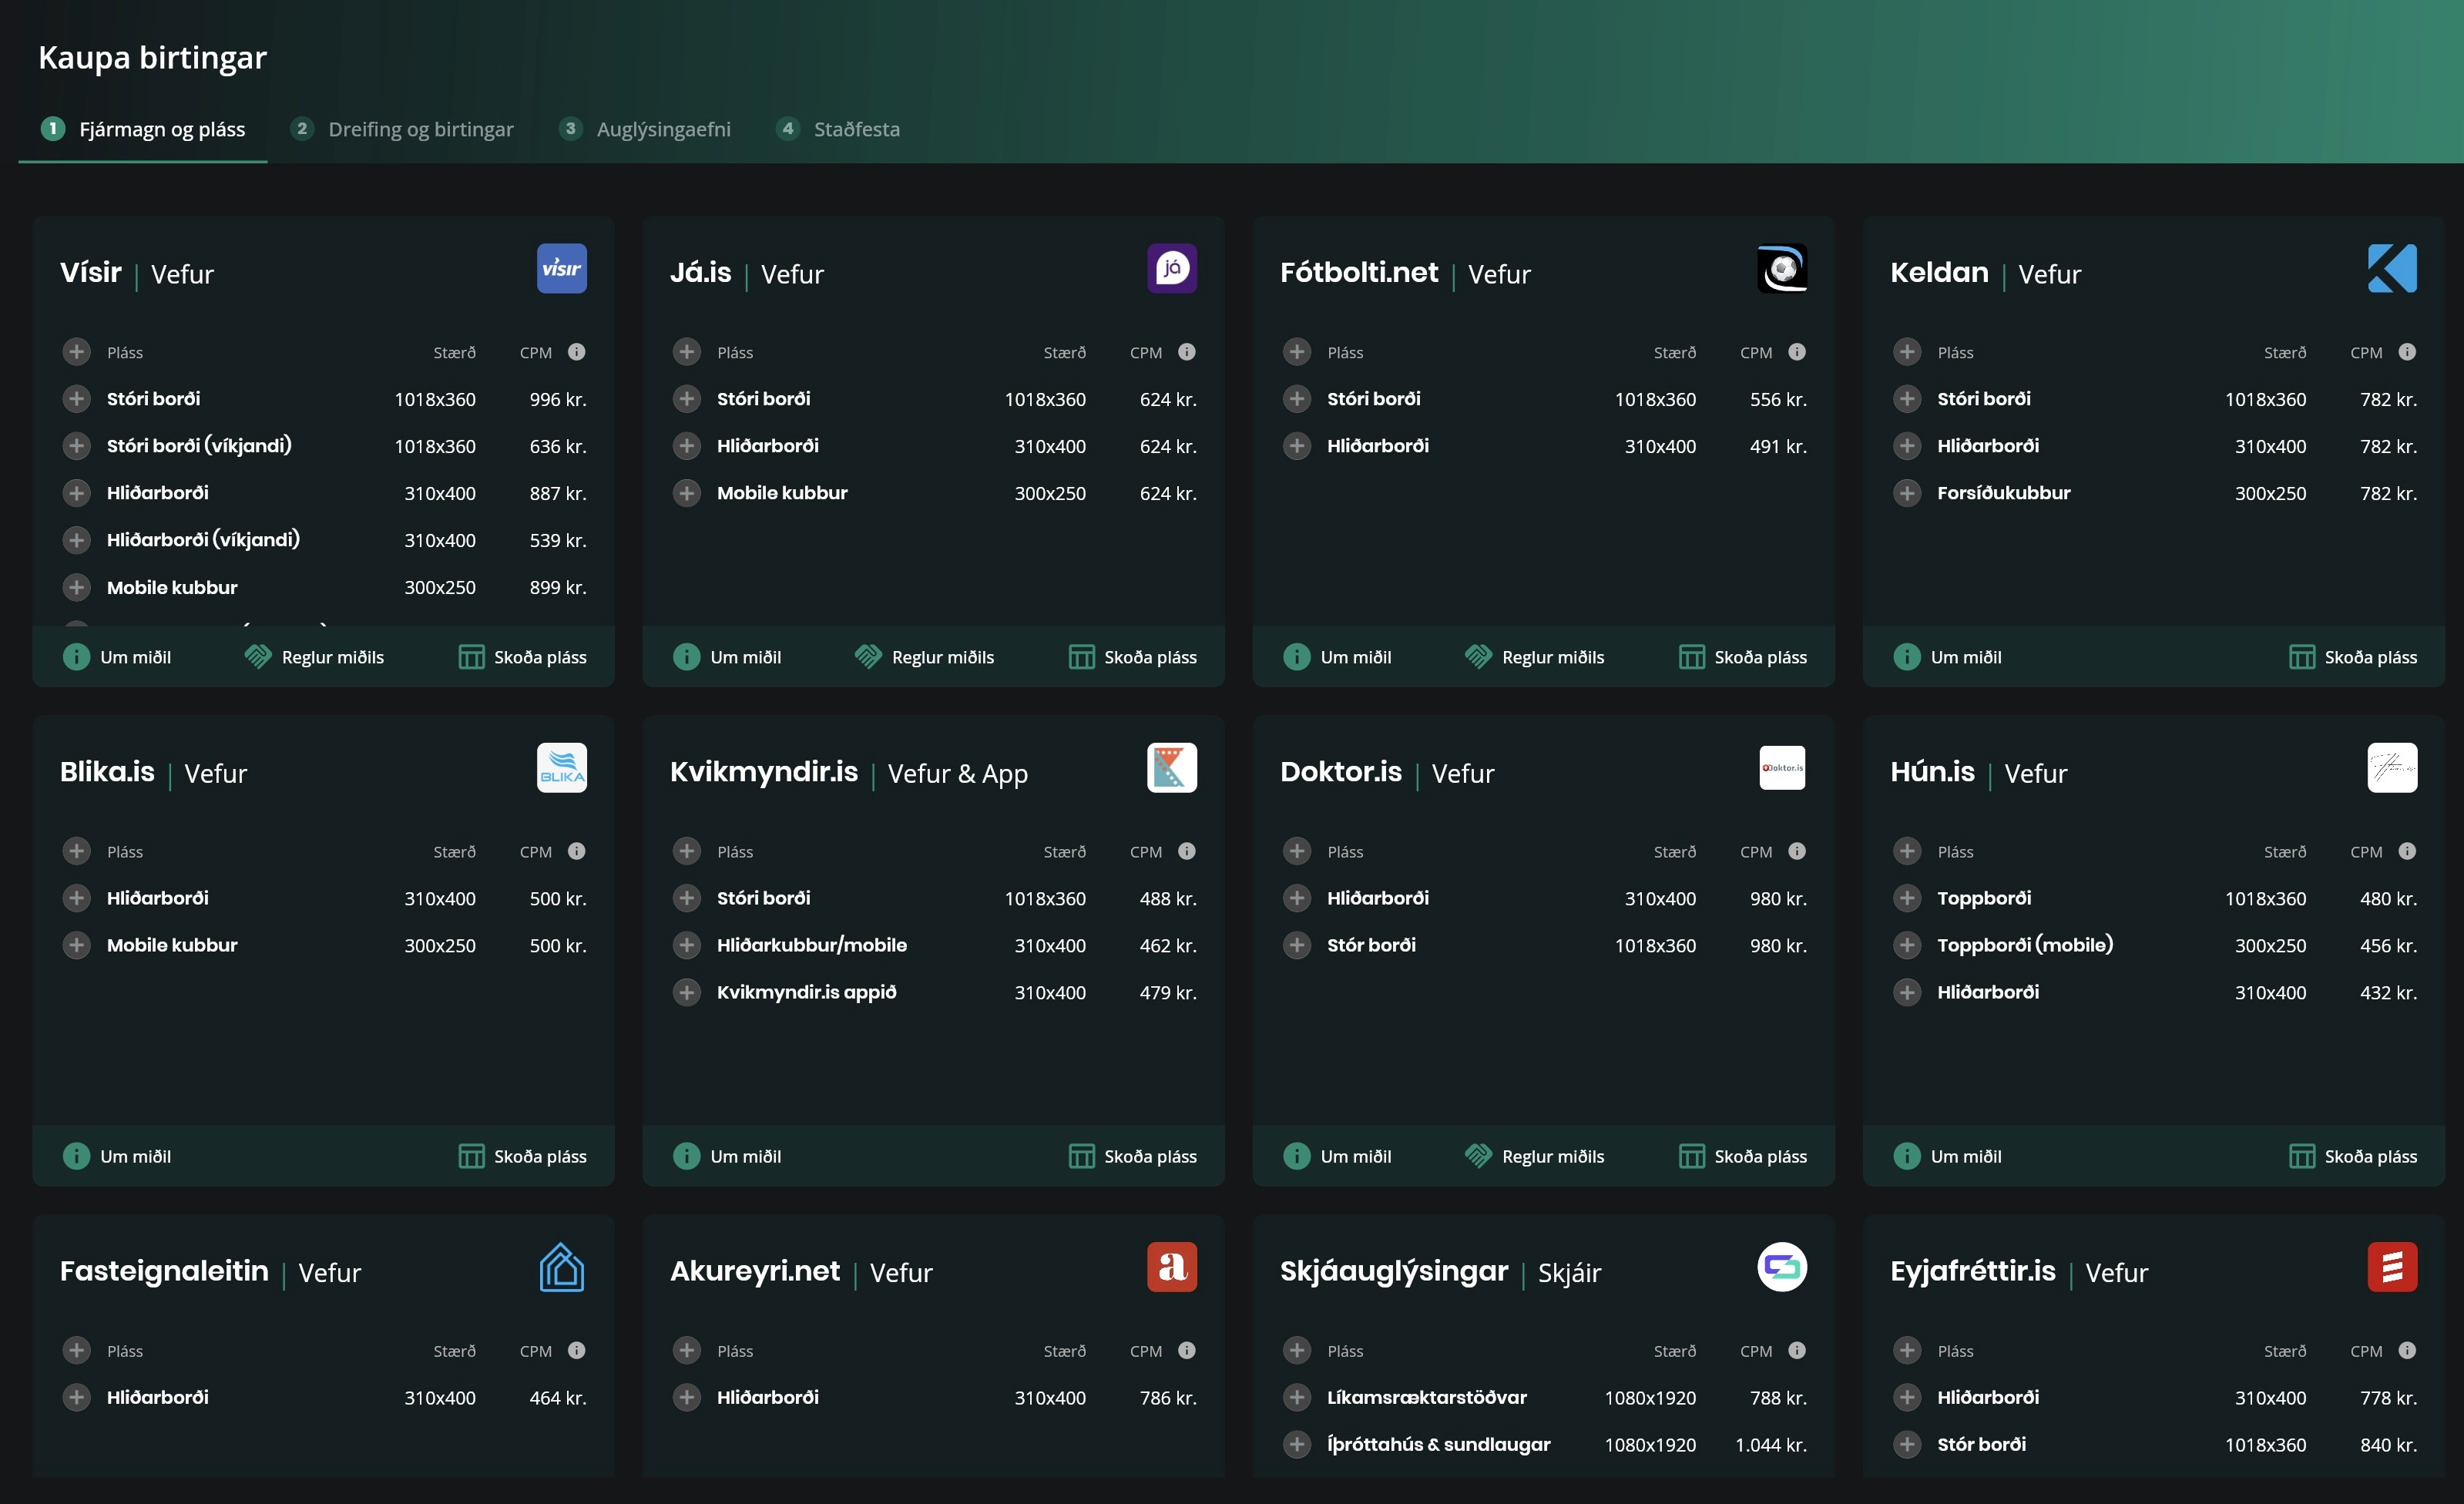This screenshot has width=2464, height=1504.
Task: Add Fasteignaleitin Hliðarborði placement
Action: click(x=76, y=1396)
